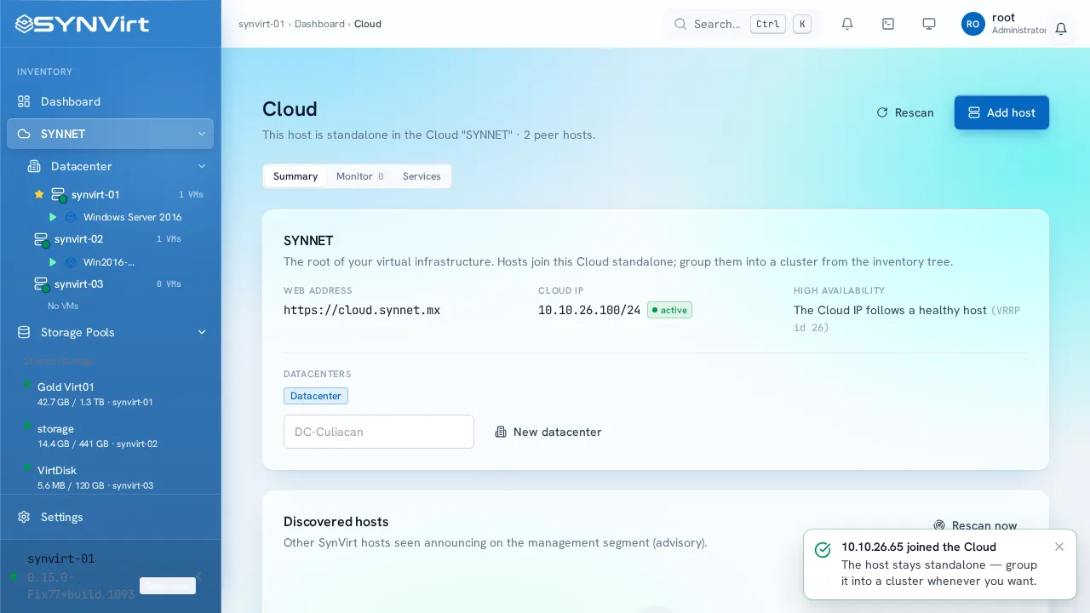1090x613 pixels.
Task: Open the terminal console icon
Action: 888,24
